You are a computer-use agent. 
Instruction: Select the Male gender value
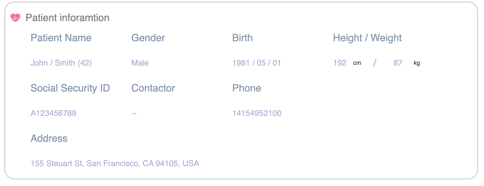tap(140, 63)
